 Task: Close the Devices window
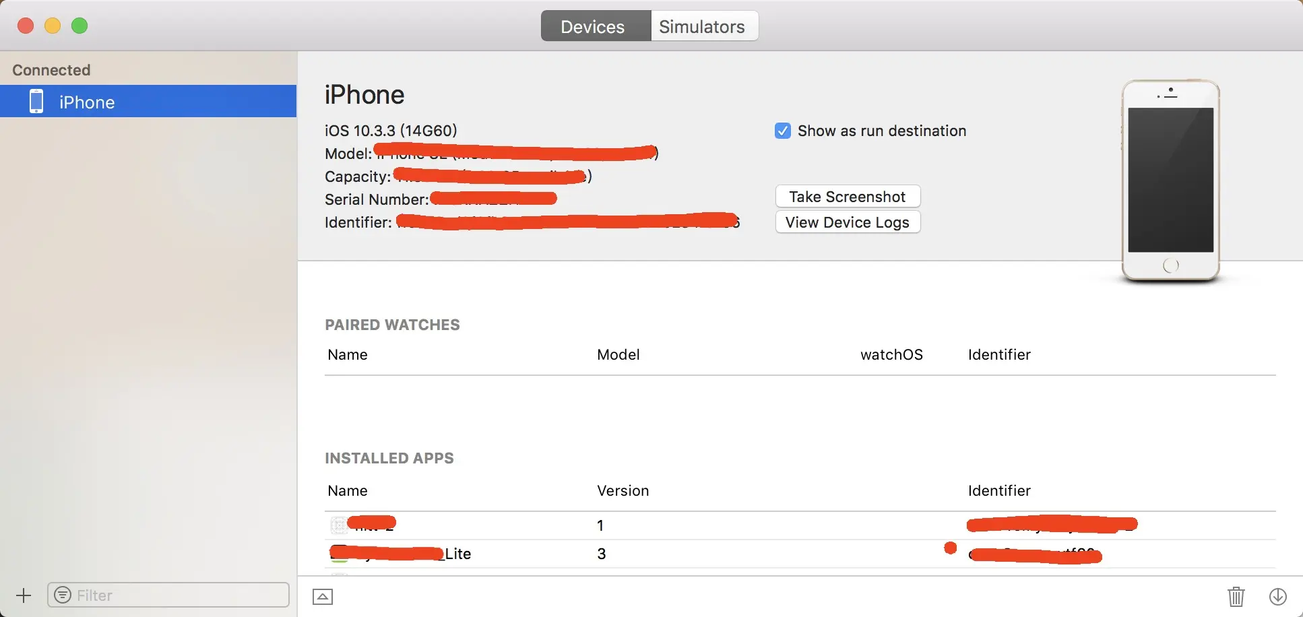[26, 26]
